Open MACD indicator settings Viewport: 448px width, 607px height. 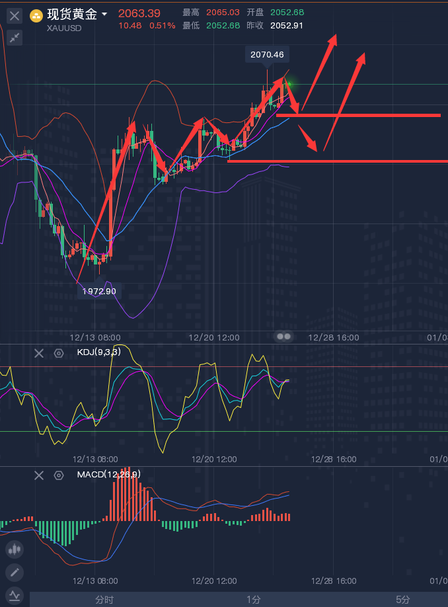coord(59,475)
